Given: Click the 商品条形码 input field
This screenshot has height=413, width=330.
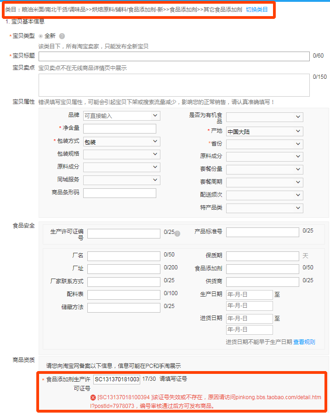Looking at the screenshot, I should (119, 193).
